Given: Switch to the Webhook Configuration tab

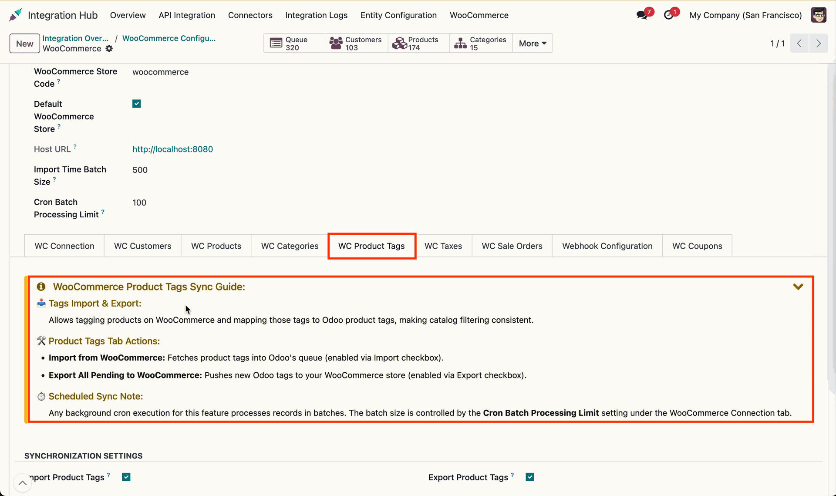Looking at the screenshot, I should (607, 246).
